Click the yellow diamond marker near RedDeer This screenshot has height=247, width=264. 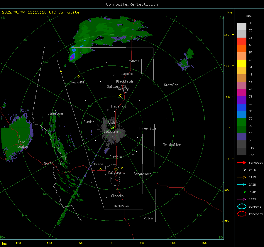[121, 95]
